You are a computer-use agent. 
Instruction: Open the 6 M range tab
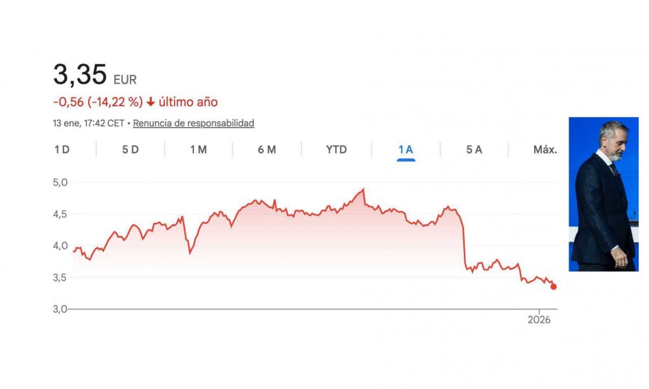[267, 150]
